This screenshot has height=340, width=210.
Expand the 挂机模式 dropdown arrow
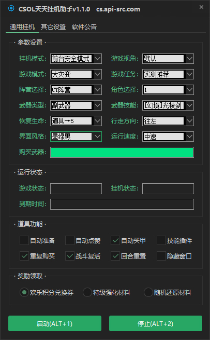click(x=97, y=59)
